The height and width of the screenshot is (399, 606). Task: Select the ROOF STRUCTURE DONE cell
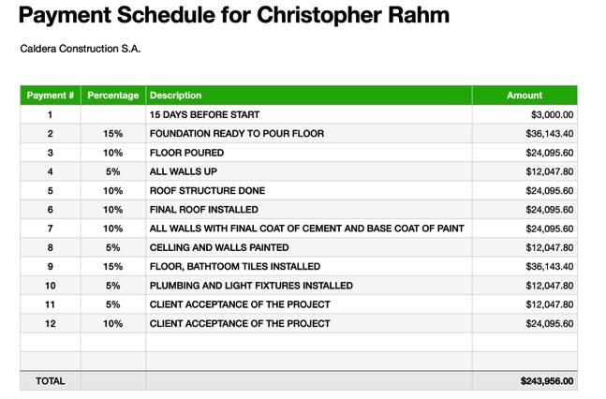(308, 190)
